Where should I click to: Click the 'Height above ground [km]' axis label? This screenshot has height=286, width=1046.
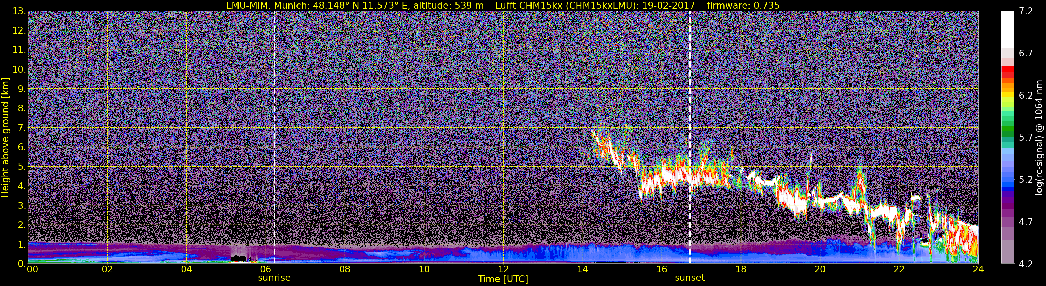click(5, 138)
